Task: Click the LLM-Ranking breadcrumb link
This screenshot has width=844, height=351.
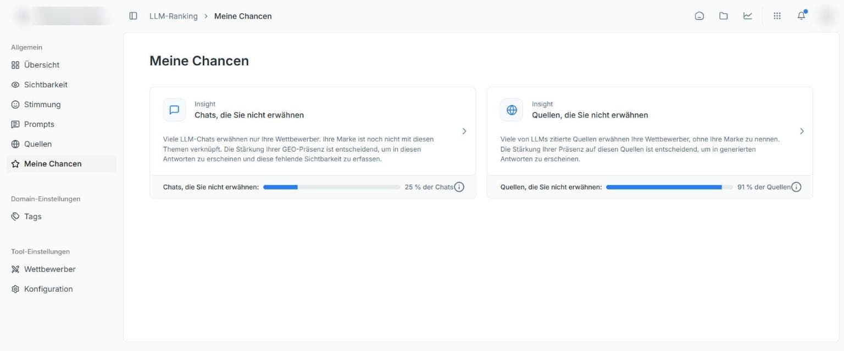Action: [x=174, y=16]
